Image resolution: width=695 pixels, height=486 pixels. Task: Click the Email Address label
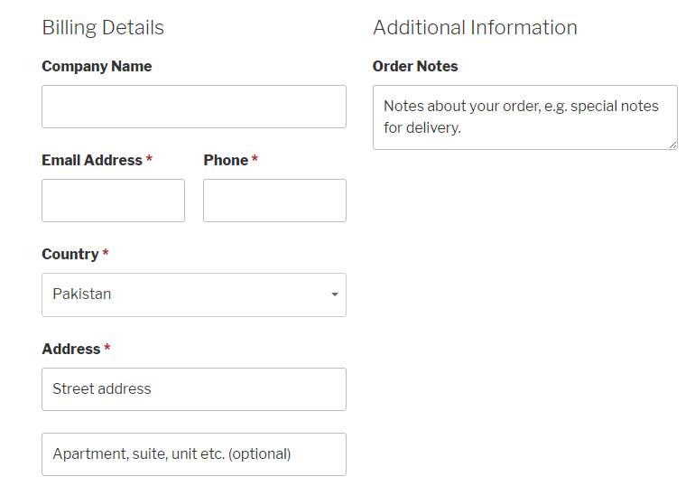coord(91,160)
